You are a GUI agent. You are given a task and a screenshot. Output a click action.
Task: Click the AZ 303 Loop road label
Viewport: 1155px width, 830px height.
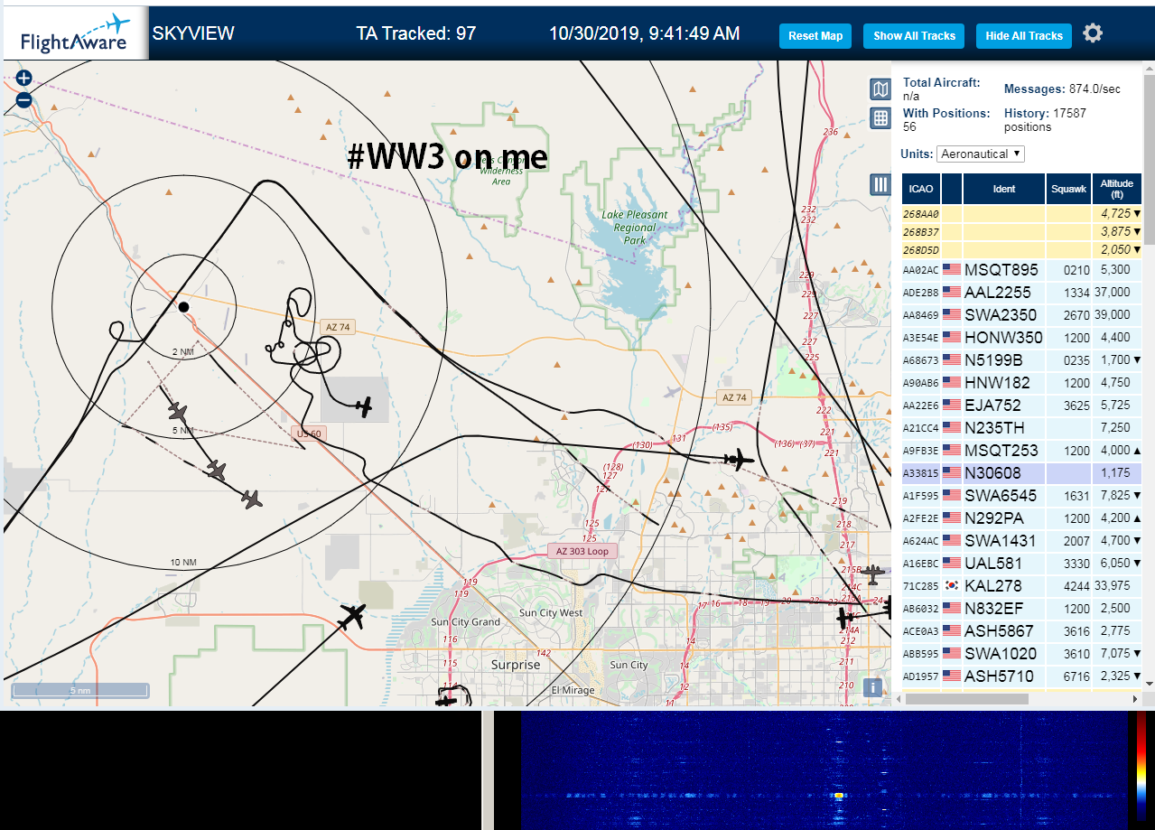[582, 551]
